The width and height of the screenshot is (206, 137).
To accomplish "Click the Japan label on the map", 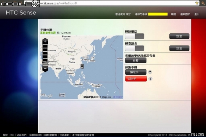I will click(x=92, y=61).
